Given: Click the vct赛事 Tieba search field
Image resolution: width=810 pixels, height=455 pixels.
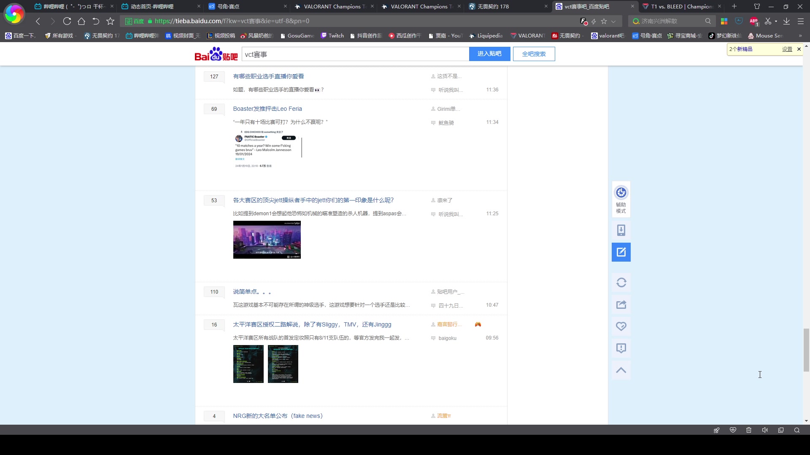Looking at the screenshot, I should coord(355,54).
